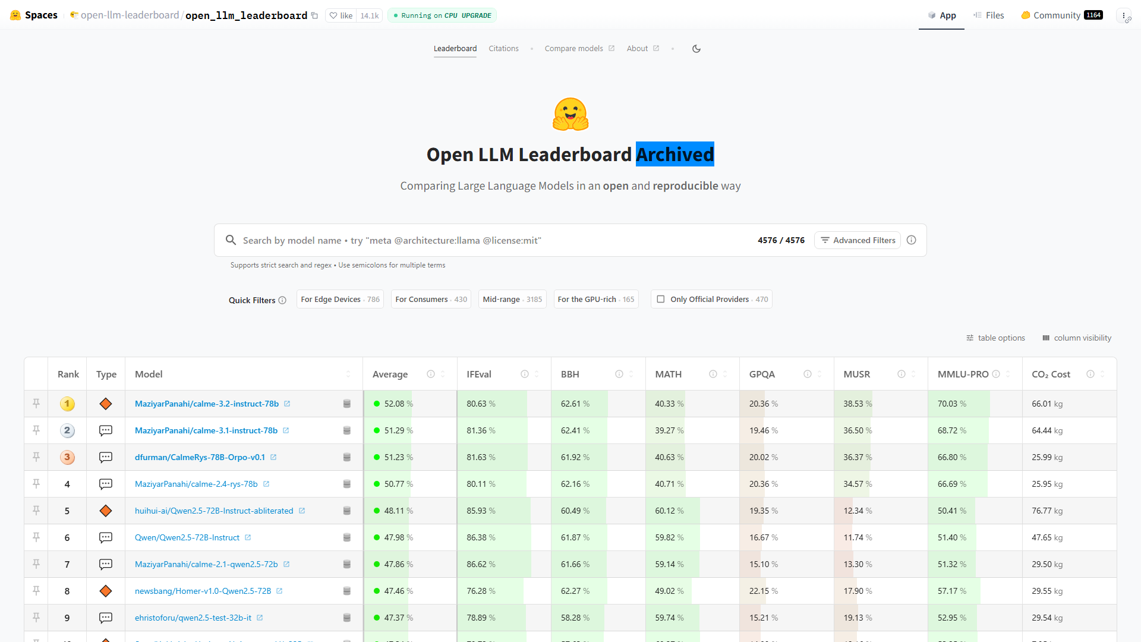The image size is (1141, 642).
Task: Switch to the App tab
Action: (941, 15)
